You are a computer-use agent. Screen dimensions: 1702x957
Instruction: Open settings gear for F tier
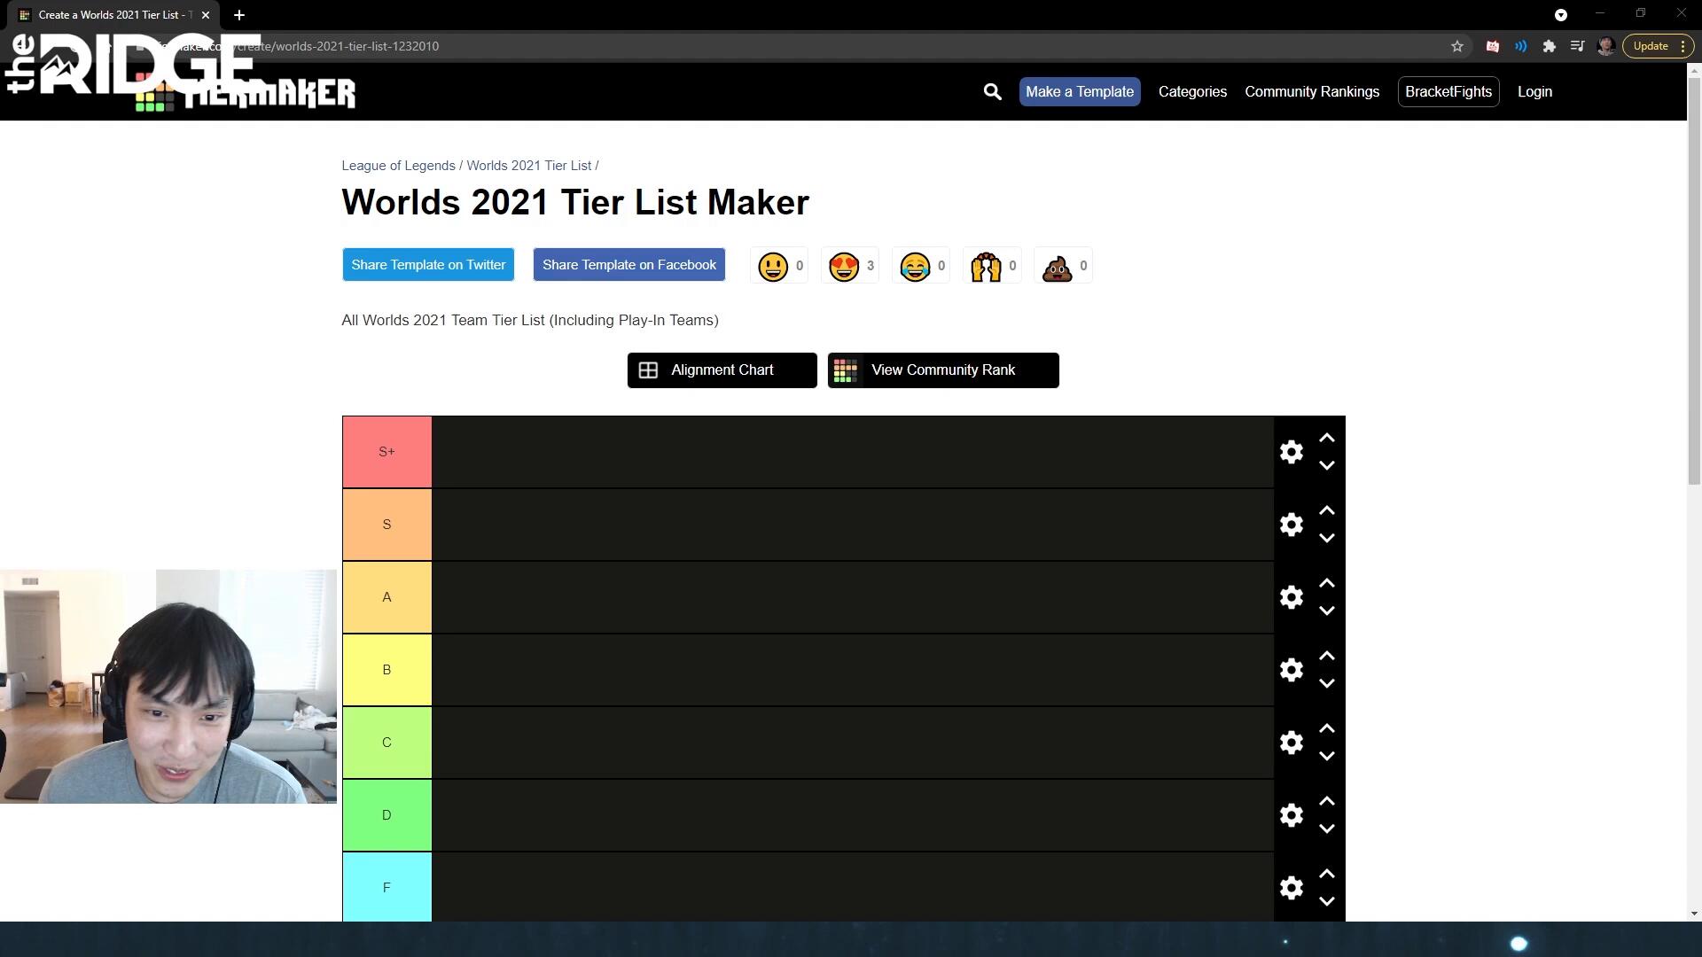(x=1292, y=888)
